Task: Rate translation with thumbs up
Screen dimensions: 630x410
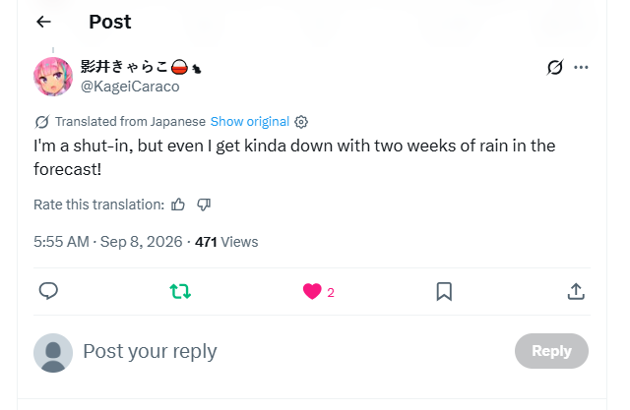Action: click(178, 205)
